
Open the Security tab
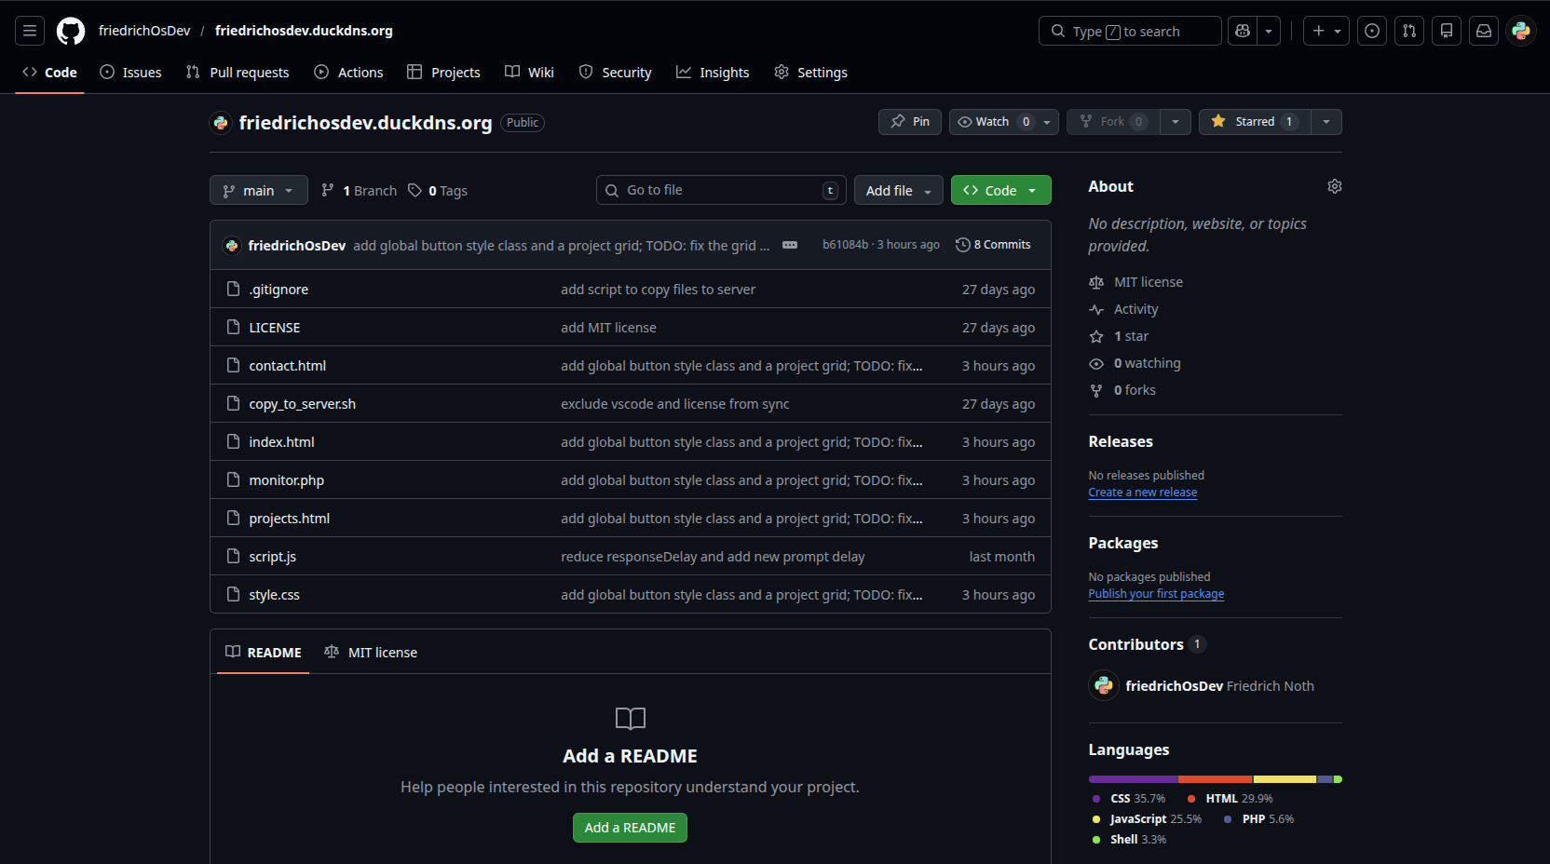tap(615, 73)
